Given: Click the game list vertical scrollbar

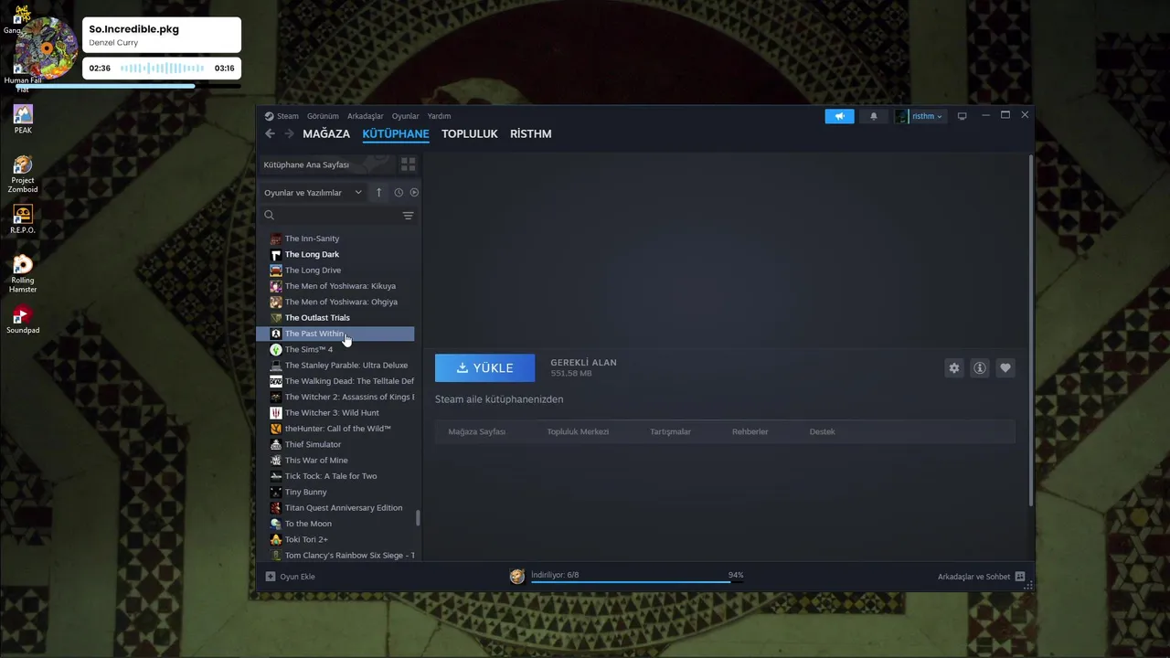Looking at the screenshot, I should 418,517.
